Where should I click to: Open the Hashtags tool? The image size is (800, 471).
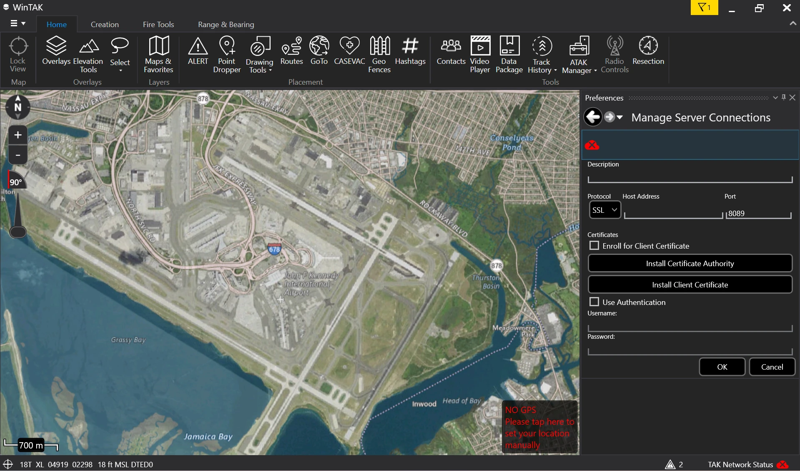410,50
